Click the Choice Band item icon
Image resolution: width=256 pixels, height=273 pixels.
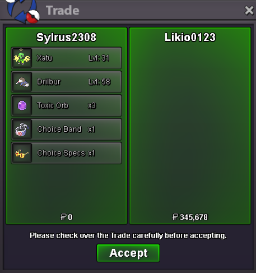tap(22, 129)
